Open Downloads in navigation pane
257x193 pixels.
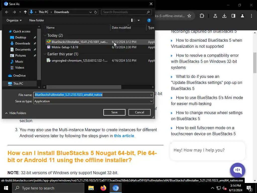pos(23,43)
